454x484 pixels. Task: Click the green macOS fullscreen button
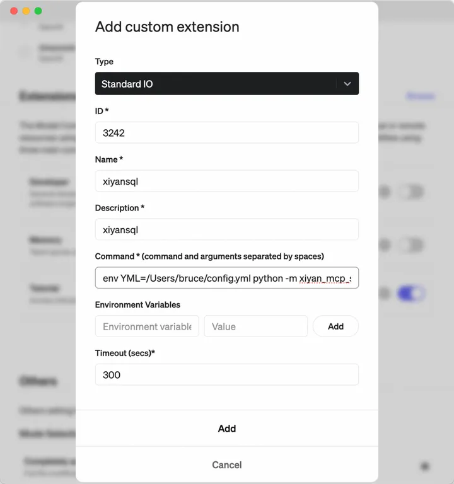coord(38,11)
